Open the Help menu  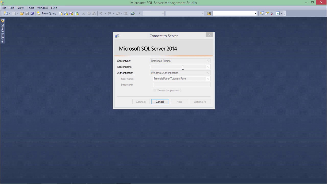[54, 8]
